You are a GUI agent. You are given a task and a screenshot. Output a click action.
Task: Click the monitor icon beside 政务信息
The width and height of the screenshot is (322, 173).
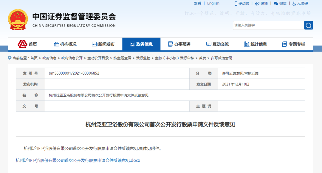[132, 44]
